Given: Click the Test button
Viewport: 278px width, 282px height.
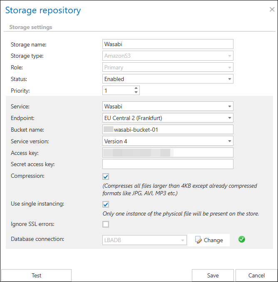Looking at the screenshot, I should coord(37,275).
